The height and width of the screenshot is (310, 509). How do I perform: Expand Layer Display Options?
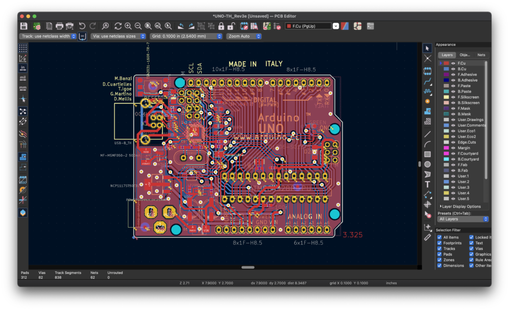pos(460,207)
